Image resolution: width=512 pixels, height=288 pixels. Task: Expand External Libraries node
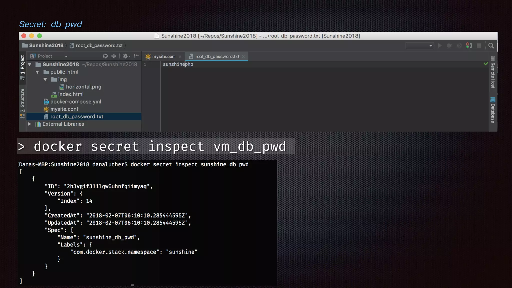30,124
